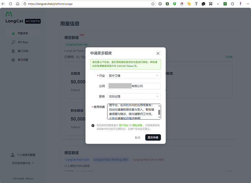Select the LongCat-Flash-Lite tag
This screenshot has width=251, height=183.
pos(77,44)
